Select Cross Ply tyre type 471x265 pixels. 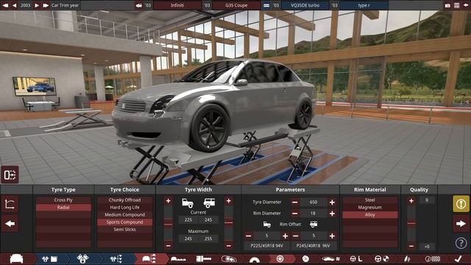(x=63, y=199)
